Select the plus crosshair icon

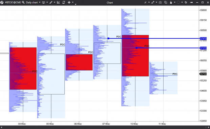(x=69, y=2)
